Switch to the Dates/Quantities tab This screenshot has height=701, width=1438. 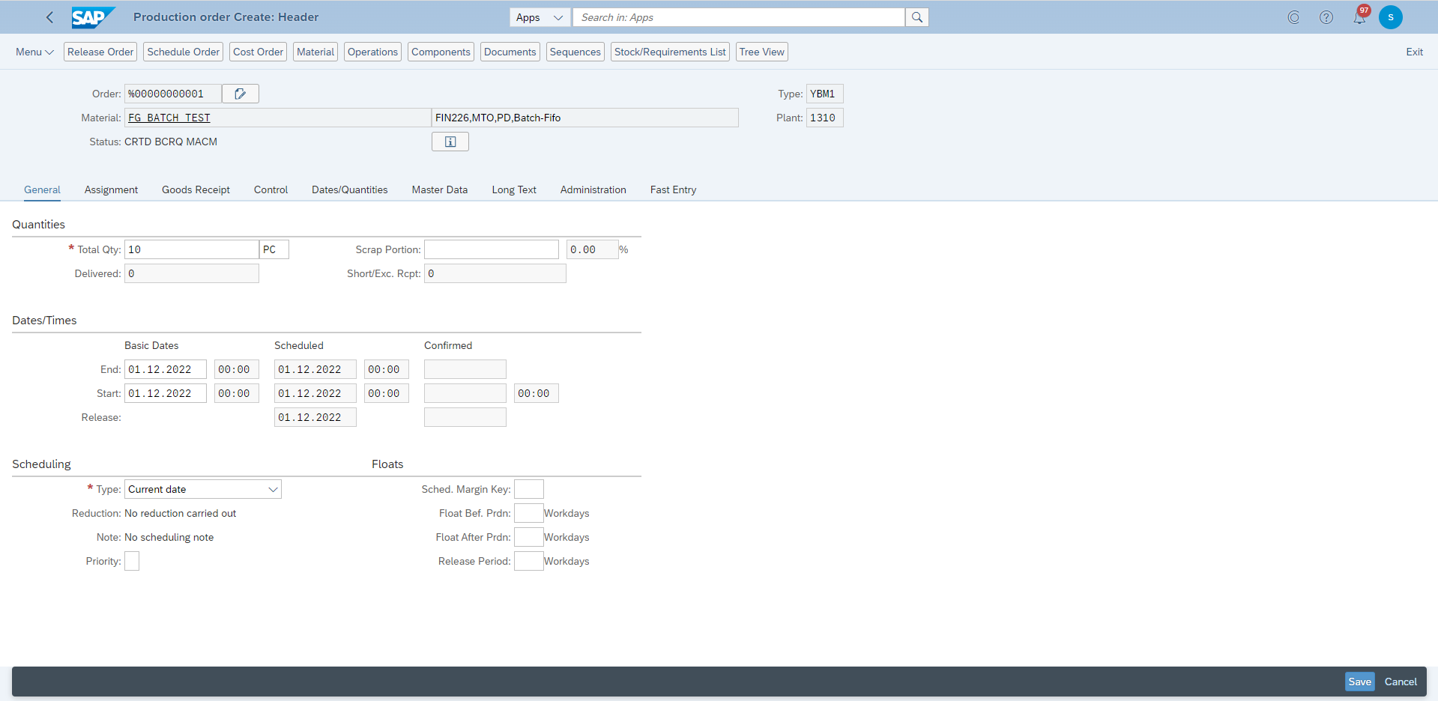coord(350,189)
